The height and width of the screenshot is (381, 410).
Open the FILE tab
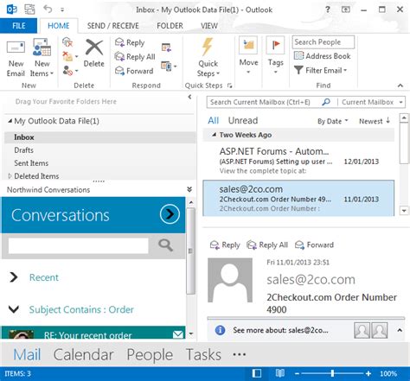click(19, 26)
